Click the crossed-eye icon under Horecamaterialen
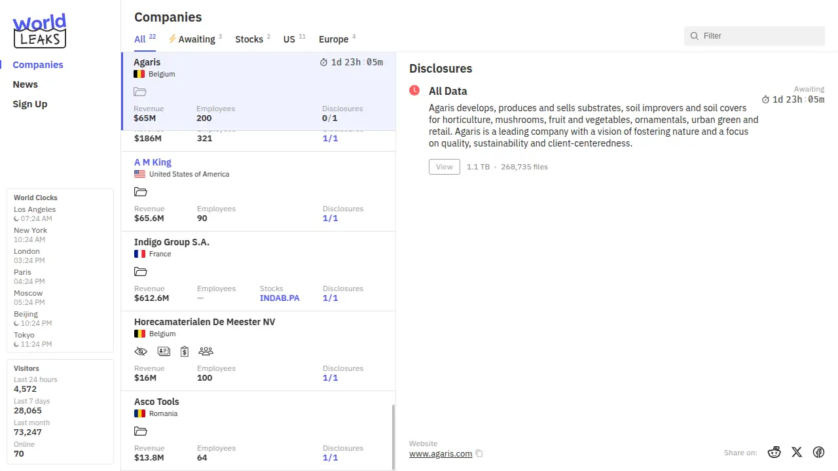838x471 pixels. coord(141,351)
